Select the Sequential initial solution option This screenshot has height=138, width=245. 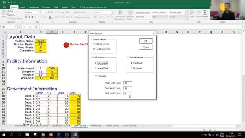96,63
